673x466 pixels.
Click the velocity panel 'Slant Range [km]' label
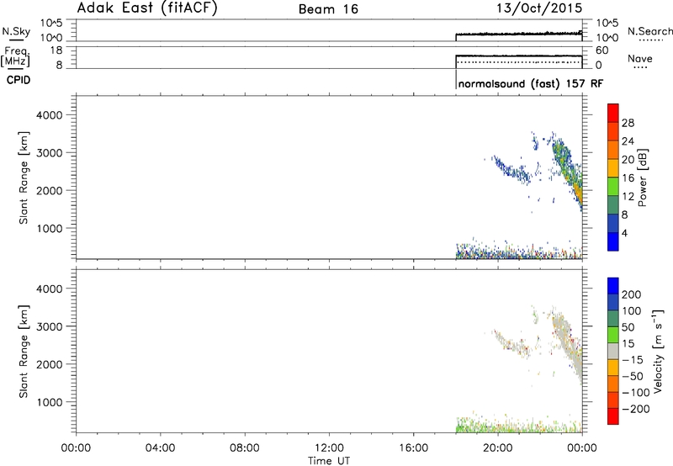click(x=24, y=352)
